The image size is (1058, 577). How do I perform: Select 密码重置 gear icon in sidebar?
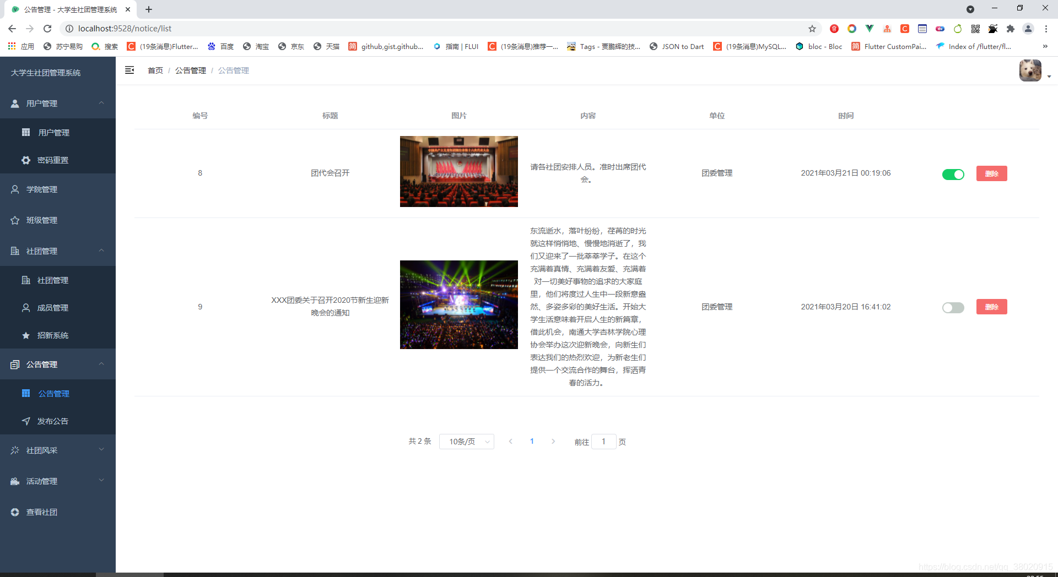coord(25,160)
